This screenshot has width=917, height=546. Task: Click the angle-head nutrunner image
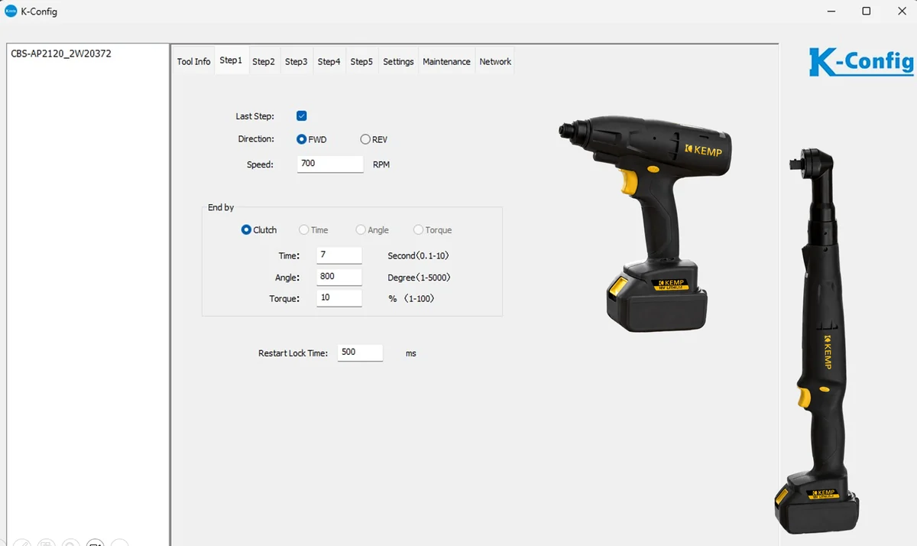pyautogui.click(x=818, y=340)
